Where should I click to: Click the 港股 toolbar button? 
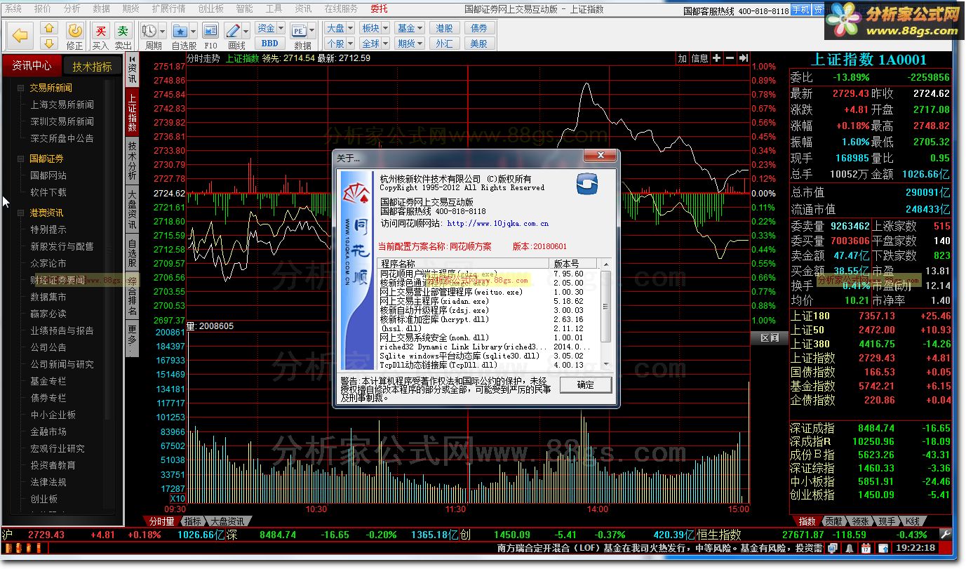(444, 29)
